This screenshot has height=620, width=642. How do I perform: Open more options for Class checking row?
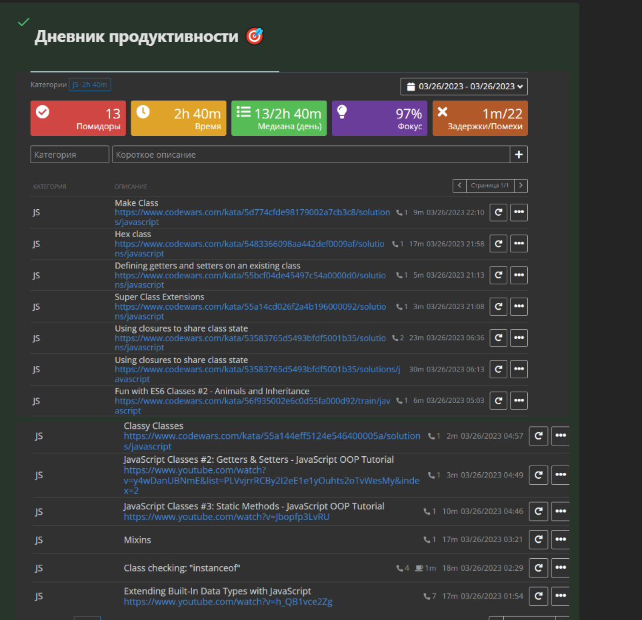561,568
